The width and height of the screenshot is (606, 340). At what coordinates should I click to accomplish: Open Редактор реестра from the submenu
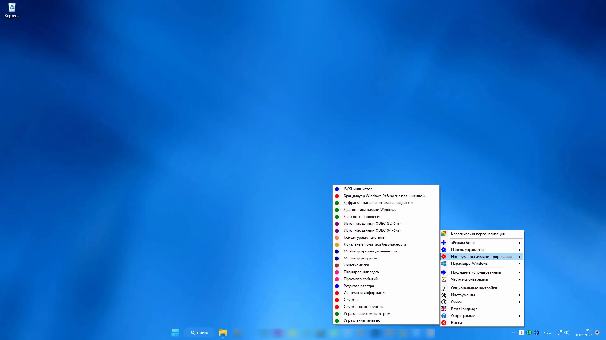tap(359, 286)
